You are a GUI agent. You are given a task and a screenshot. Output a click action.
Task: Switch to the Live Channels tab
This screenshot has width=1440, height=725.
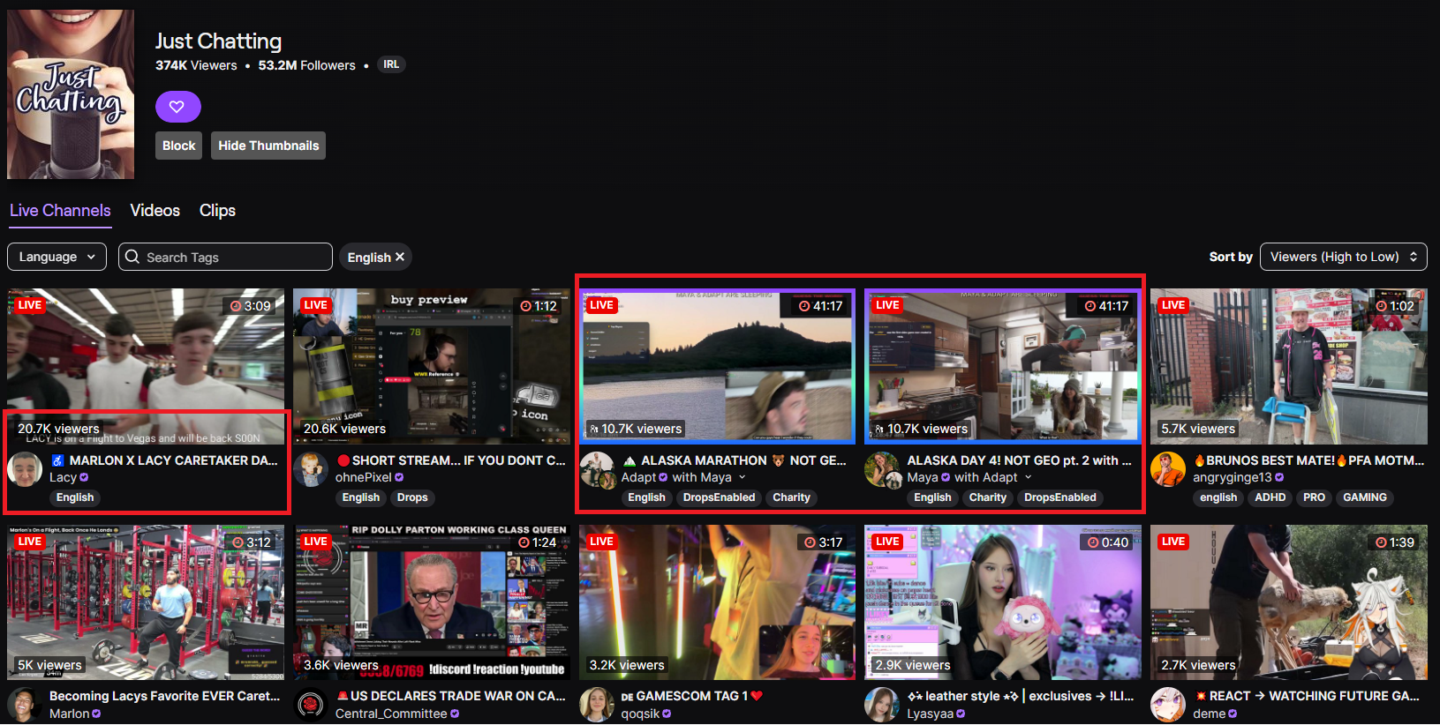point(60,210)
